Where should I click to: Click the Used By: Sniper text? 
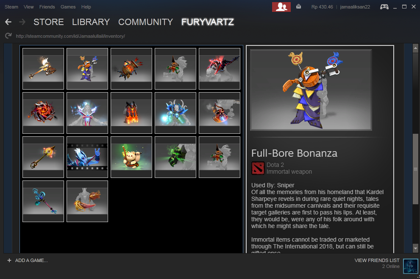click(x=273, y=185)
